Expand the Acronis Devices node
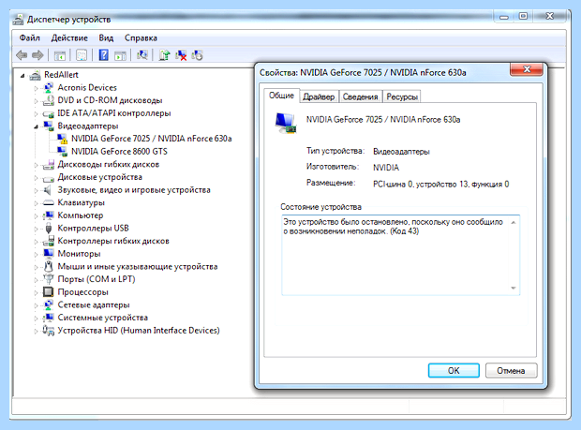Viewport: 581px width, 430px height. pos(36,88)
